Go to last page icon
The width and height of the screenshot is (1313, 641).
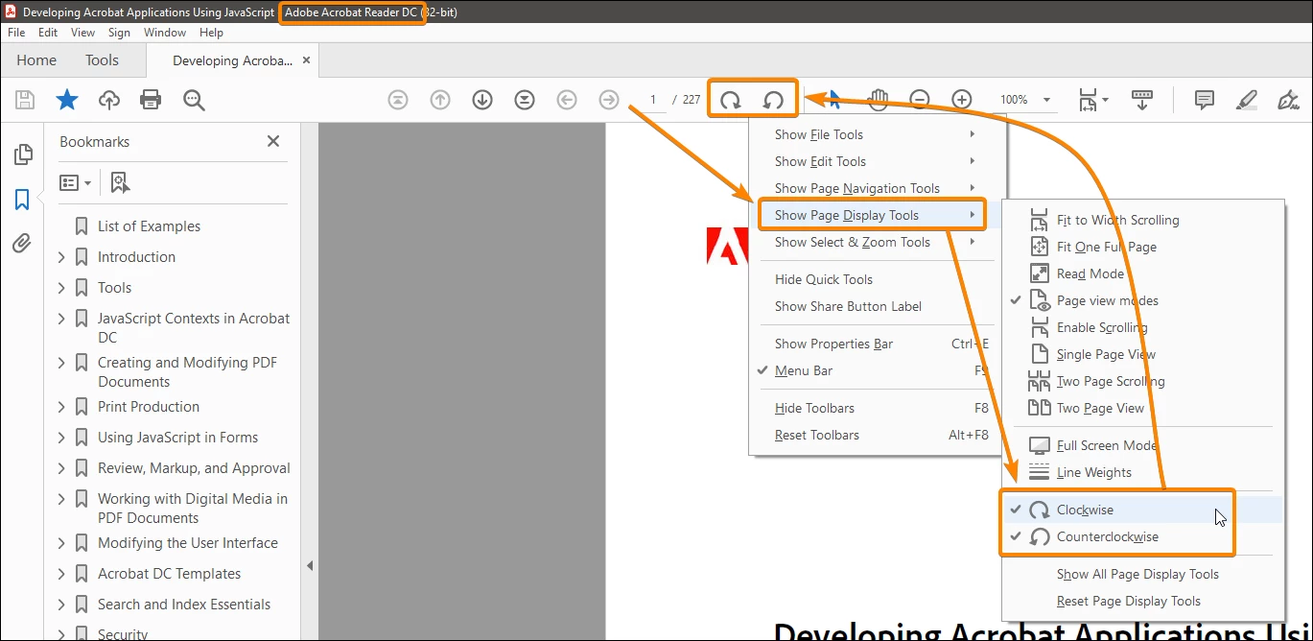tap(525, 100)
